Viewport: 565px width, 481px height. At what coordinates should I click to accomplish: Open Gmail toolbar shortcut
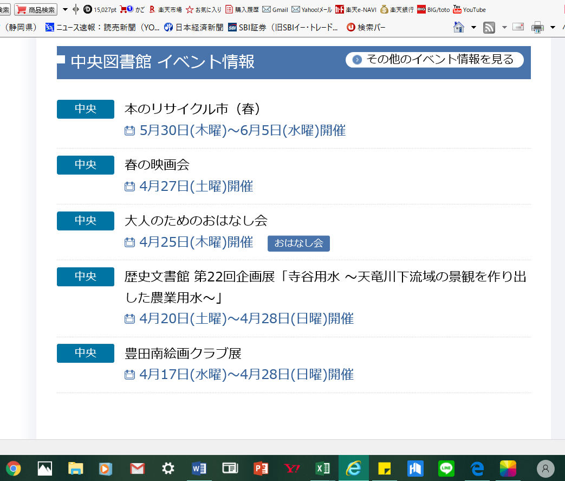pos(275,9)
